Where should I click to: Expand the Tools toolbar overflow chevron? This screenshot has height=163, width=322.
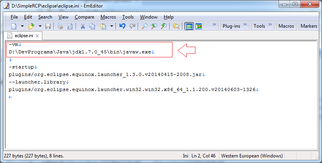pyautogui.click(x=270, y=25)
